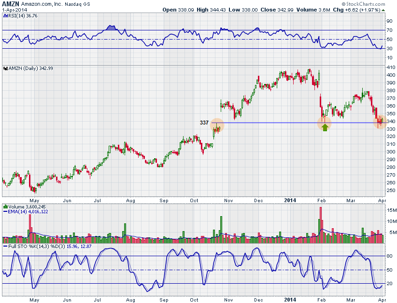Click the AMZN ticker symbol in the header
397x303 pixels.
click(10, 4)
